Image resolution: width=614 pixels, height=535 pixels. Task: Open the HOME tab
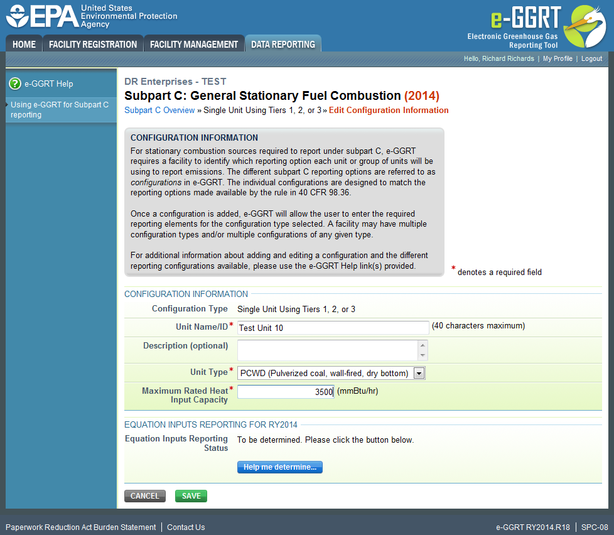tap(24, 44)
